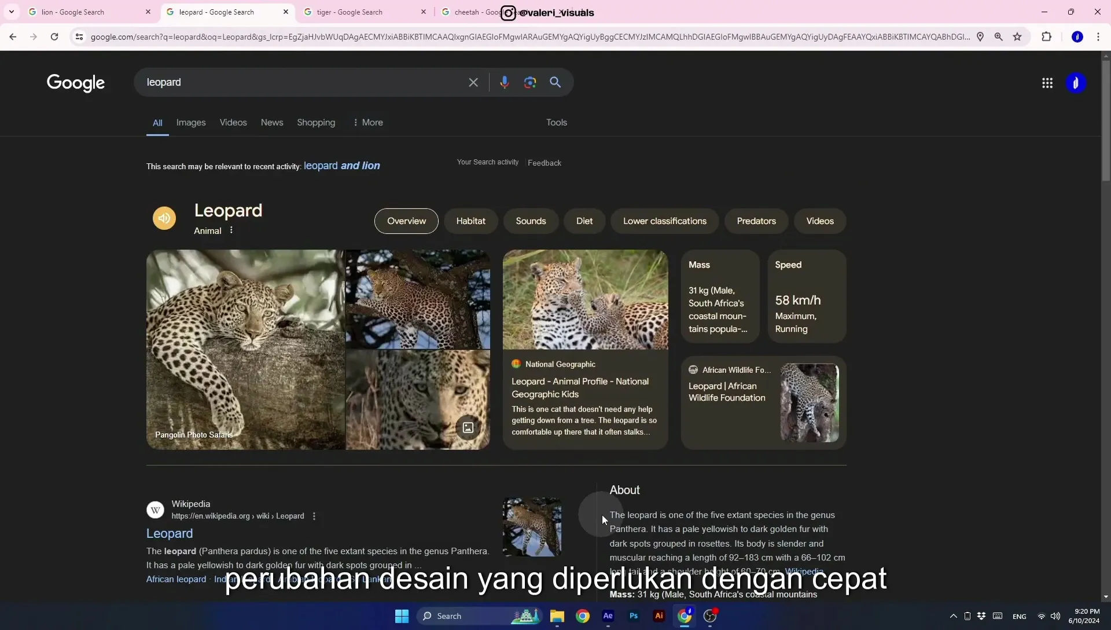Select the Predators chip
1111x630 pixels.
point(756,221)
